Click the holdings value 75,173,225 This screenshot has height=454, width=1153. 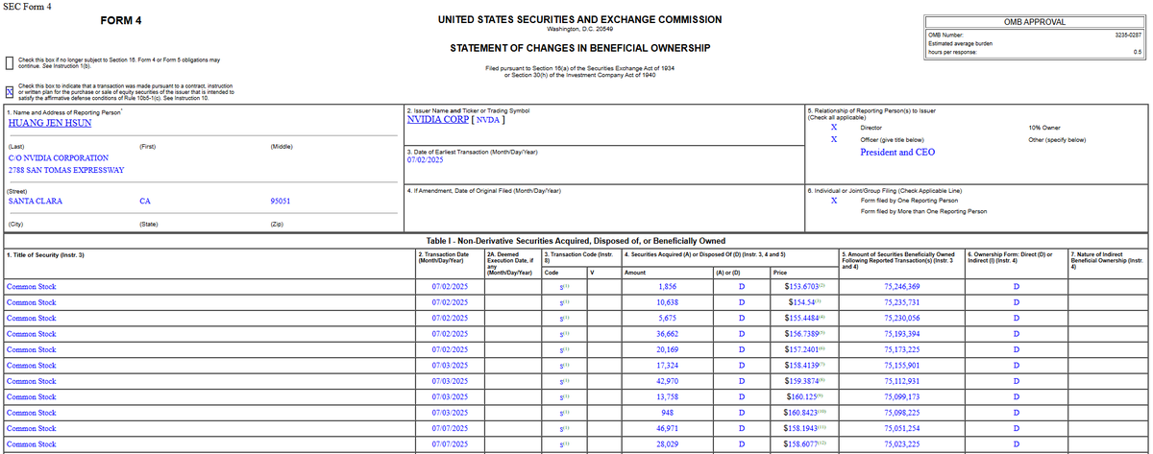click(901, 349)
